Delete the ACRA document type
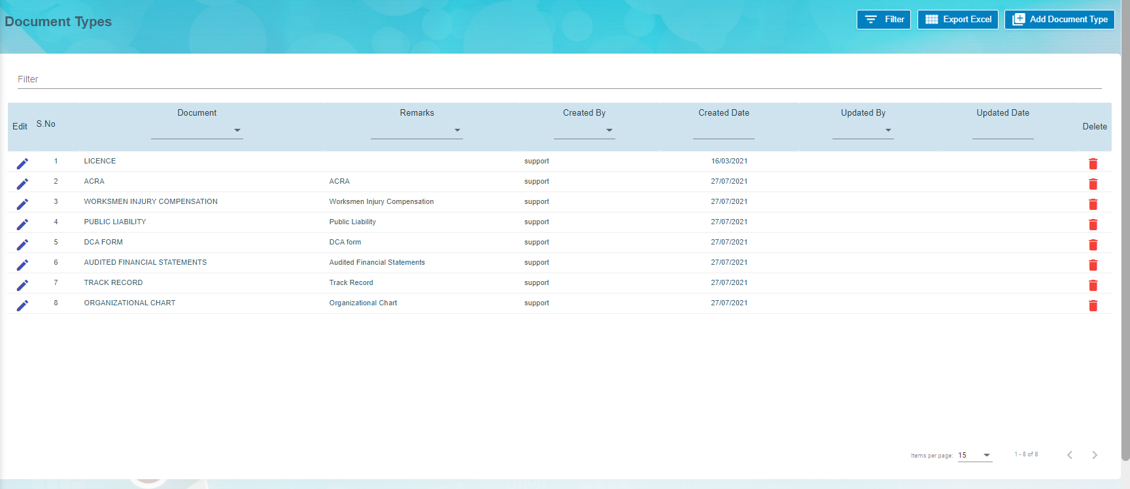The height and width of the screenshot is (489, 1130). coord(1093,184)
